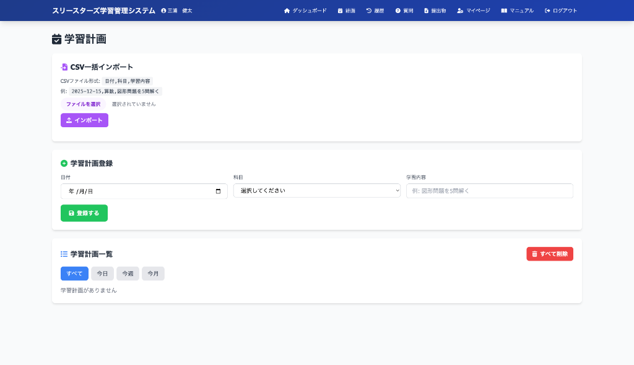
Task: Select the すべて filter tab
Action: 74,274
